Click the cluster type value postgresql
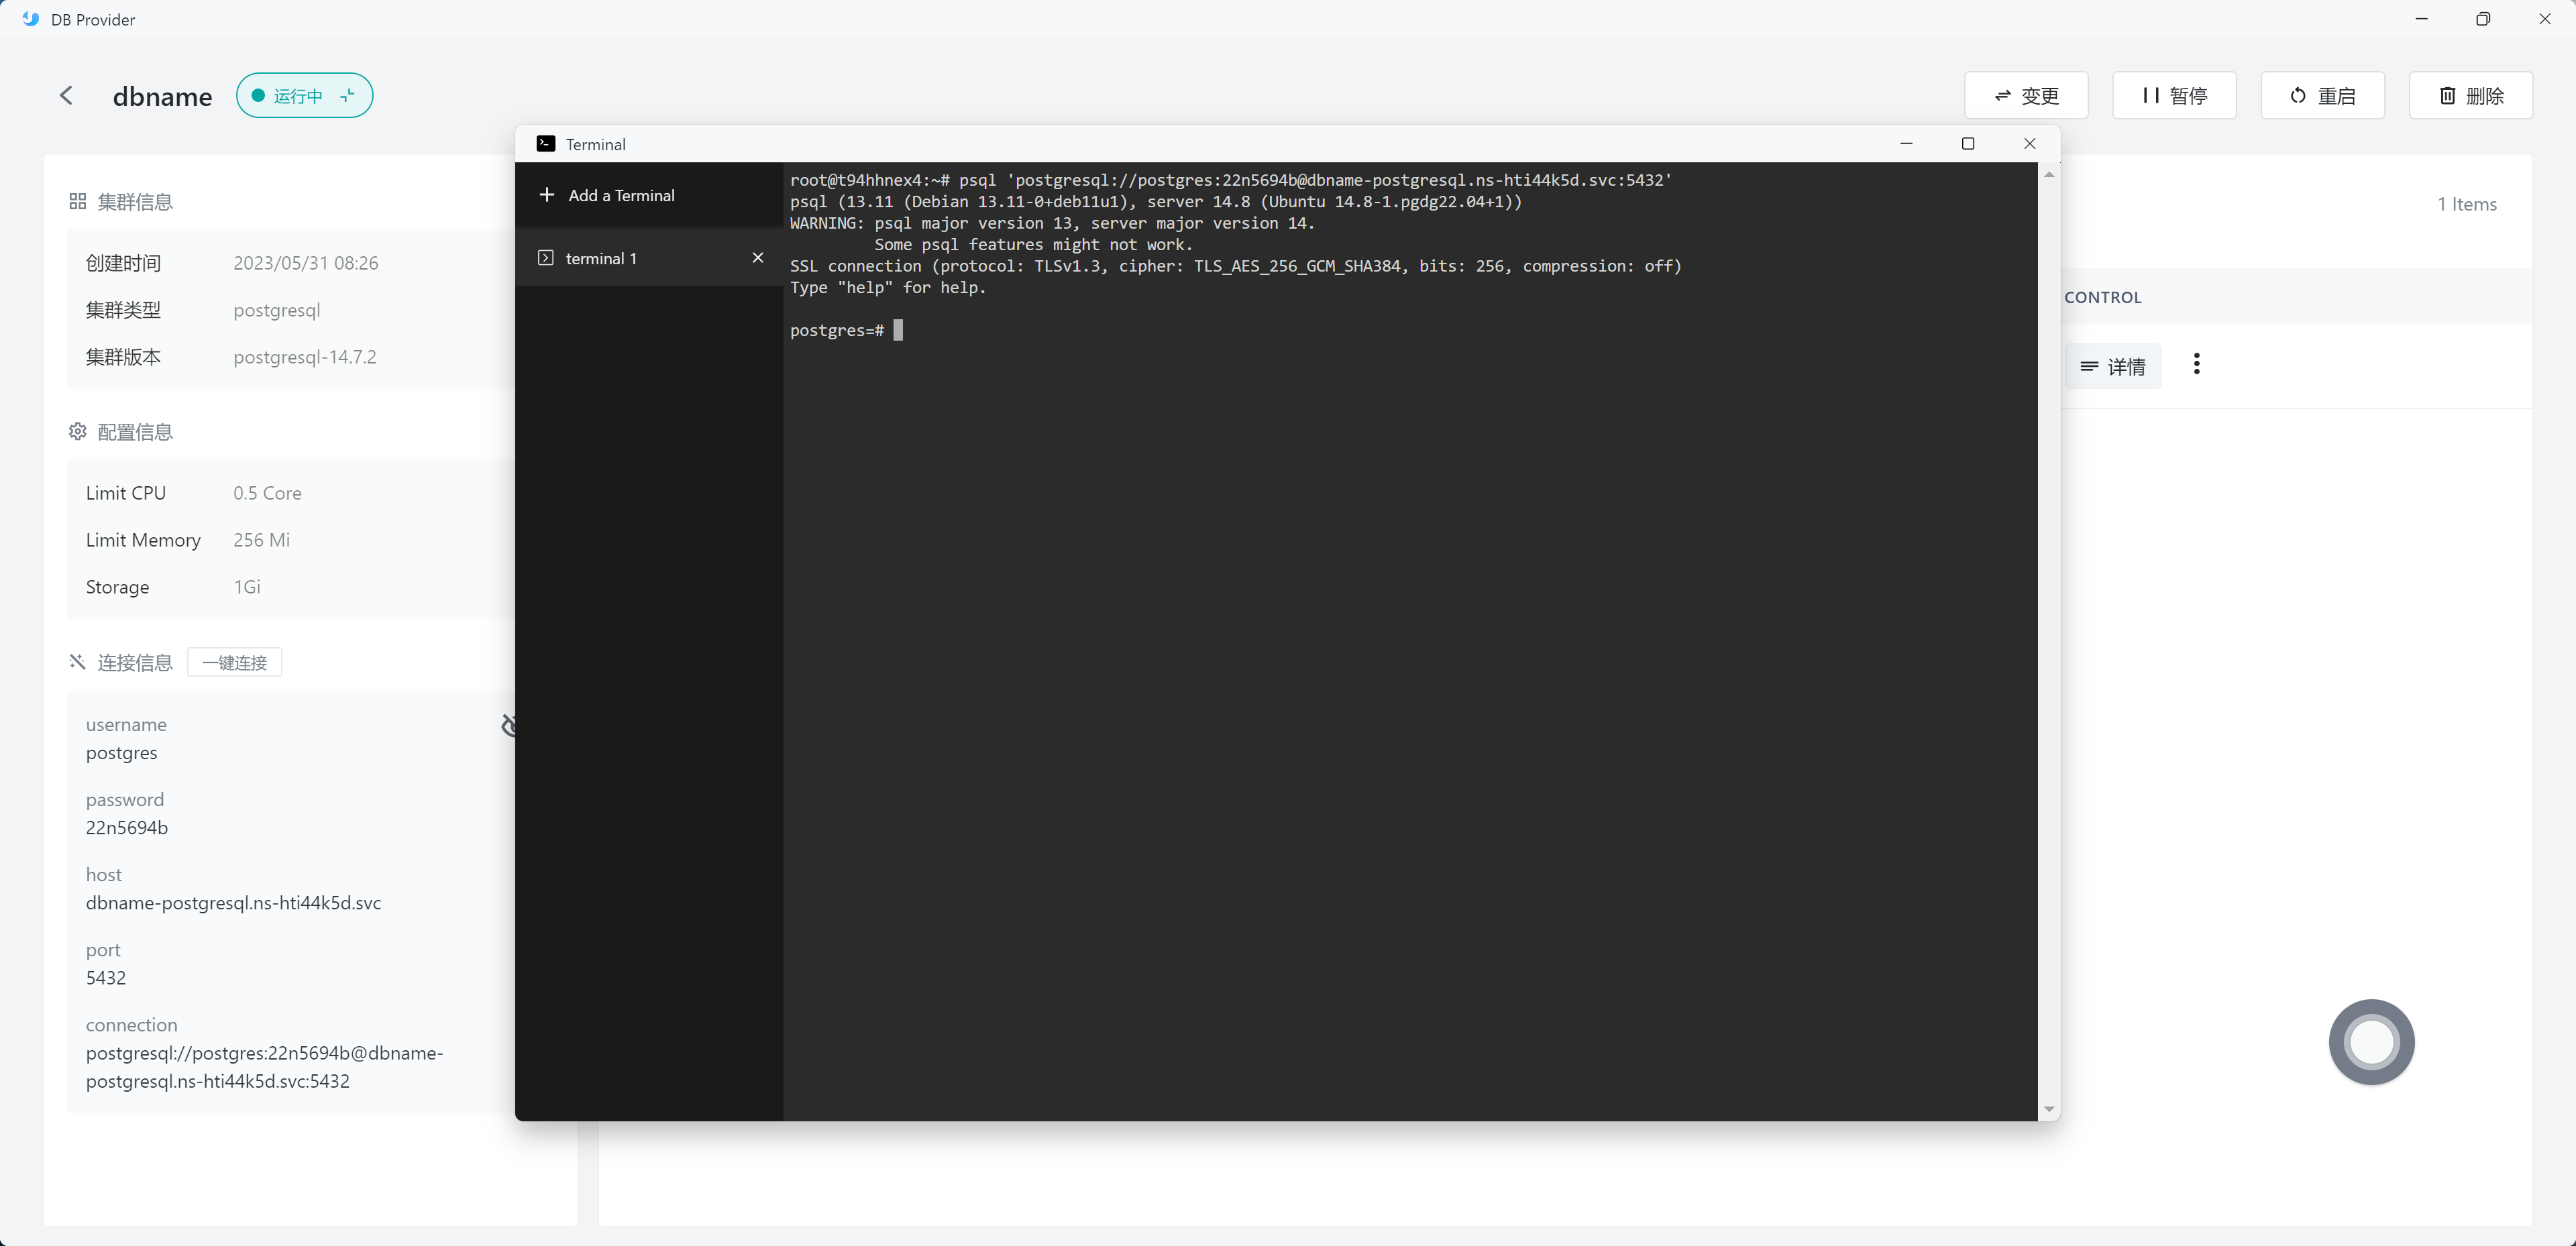Screen dimensions: 2576x1246 pyautogui.click(x=277, y=310)
